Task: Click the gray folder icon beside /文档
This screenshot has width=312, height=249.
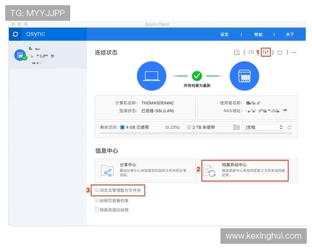Action: click(x=237, y=127)
